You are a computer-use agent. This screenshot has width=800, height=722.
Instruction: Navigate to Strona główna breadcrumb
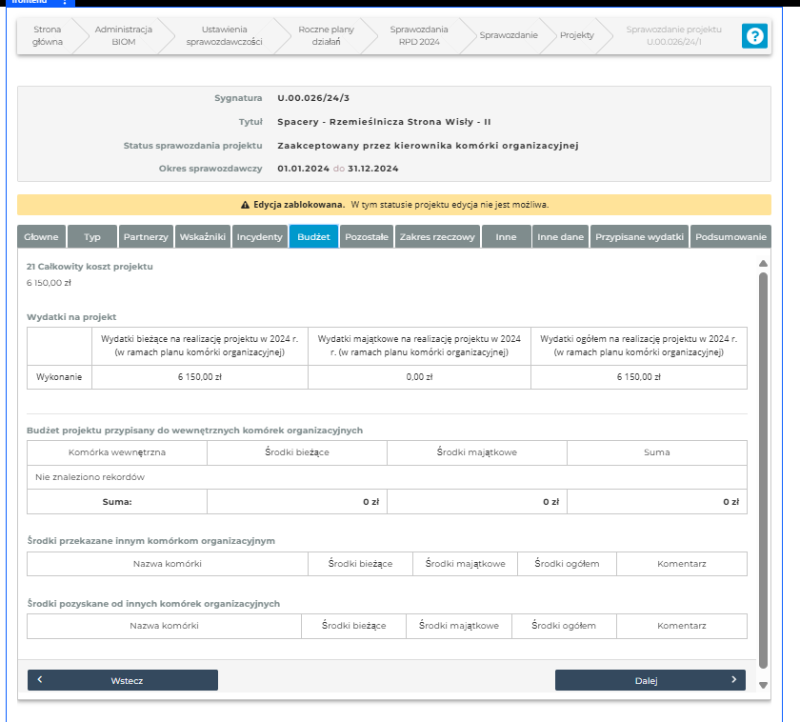[47, 35]
